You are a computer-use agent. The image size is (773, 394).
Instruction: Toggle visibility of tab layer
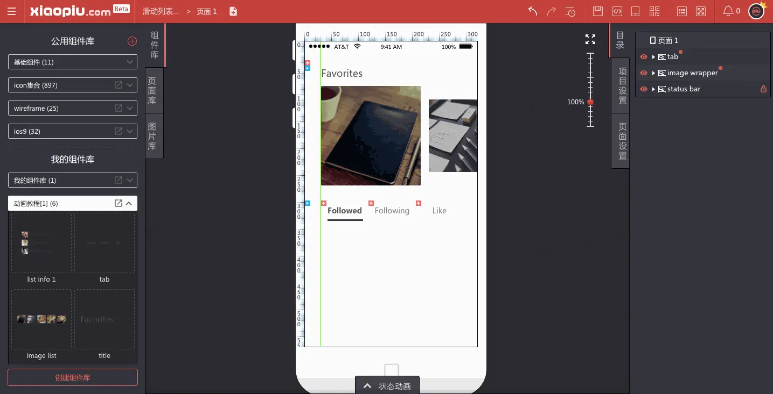643,57
